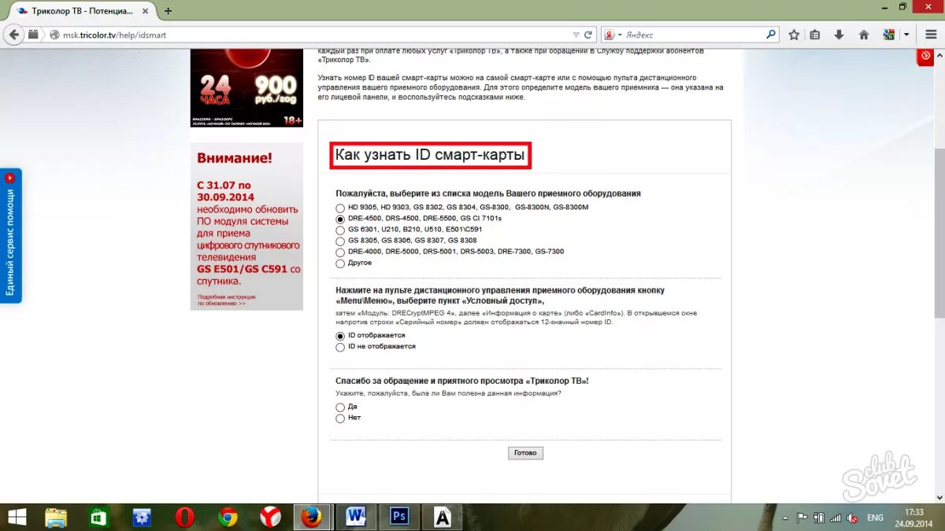The width and height of the screenshot is (945, 531).
Task: Click the Готово button
Action: point(525,453)
